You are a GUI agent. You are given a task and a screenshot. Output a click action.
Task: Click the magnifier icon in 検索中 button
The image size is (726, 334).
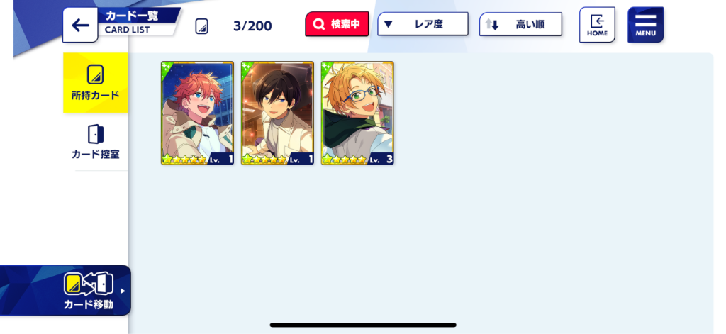[318, 25]
